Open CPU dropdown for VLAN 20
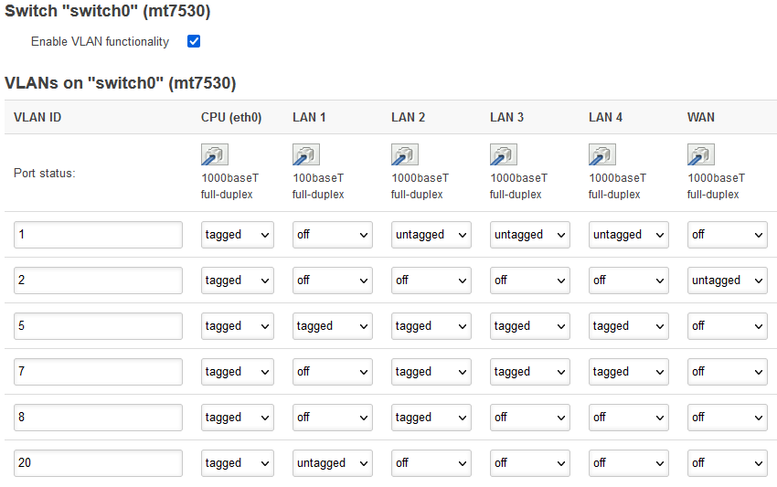Viewport: 777px width, 487px height. tap(238, 462)
